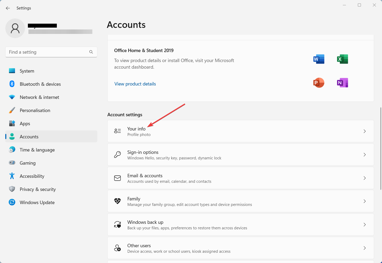Screen dimensions: 382x263
Task: Open Email & accounts label
Action: point(145,176)
